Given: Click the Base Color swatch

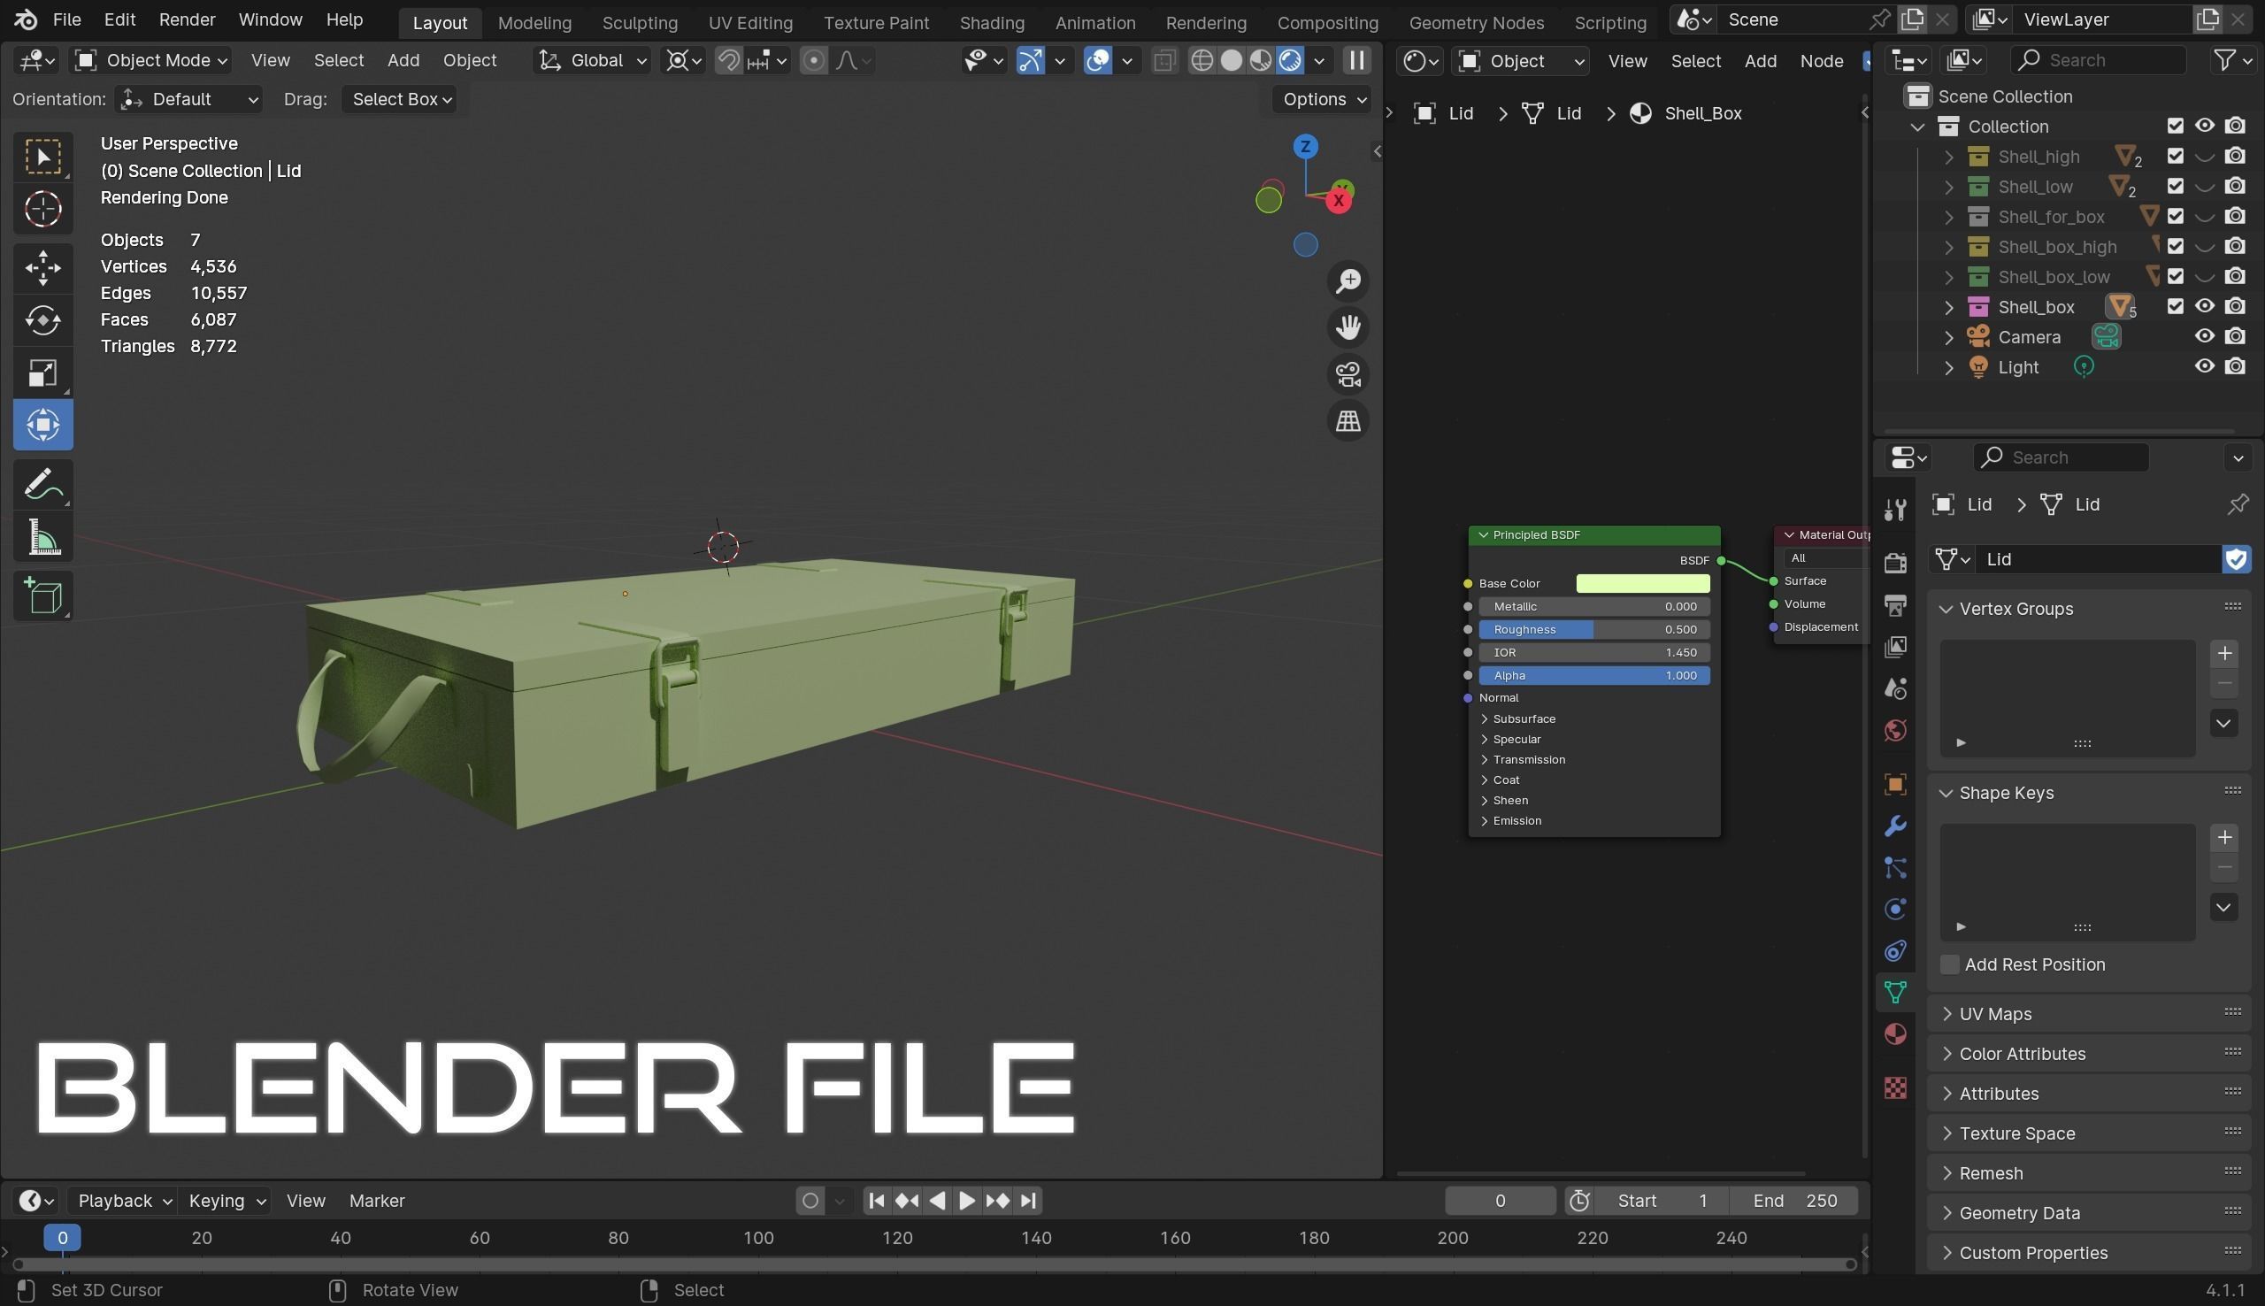Looking at the screenshot, I should pyautogui.click(x=1643, y=583).
